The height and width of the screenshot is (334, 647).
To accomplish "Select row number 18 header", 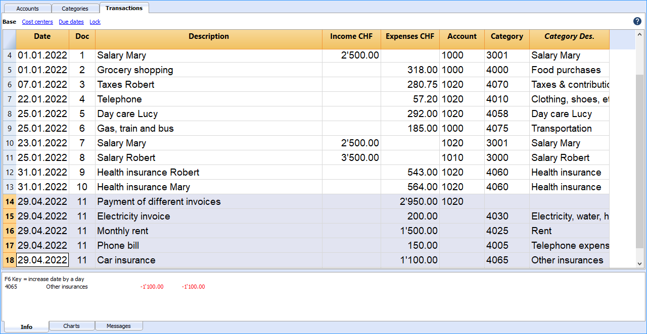I will pos(10,260).
